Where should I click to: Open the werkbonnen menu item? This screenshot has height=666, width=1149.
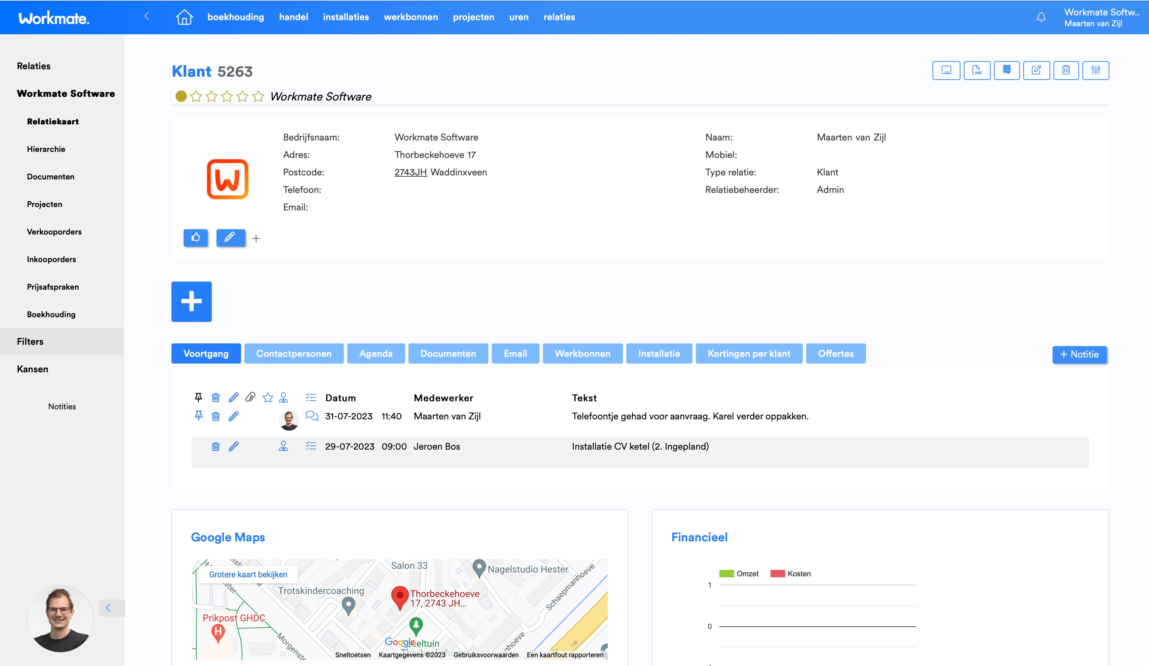coord(410,17)
